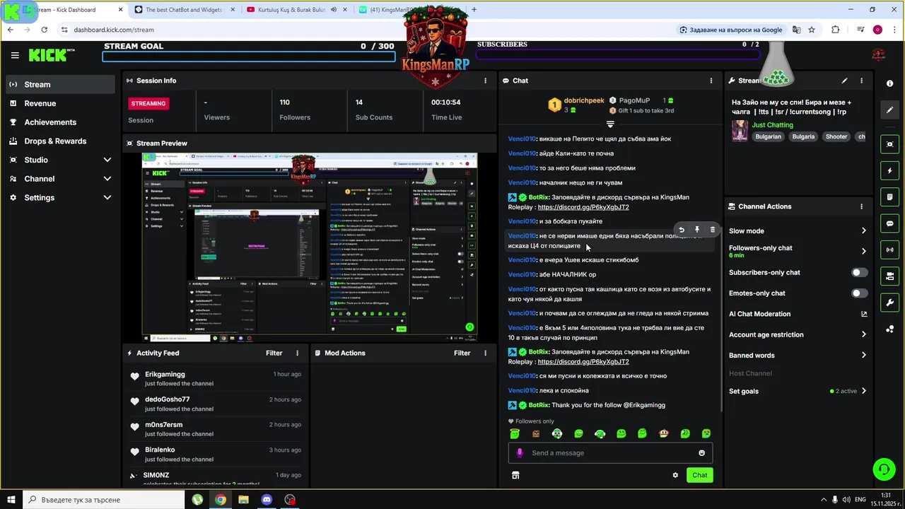Click the Stream Goal progress bar
This screenshot has height=509, width=905.
249,57
